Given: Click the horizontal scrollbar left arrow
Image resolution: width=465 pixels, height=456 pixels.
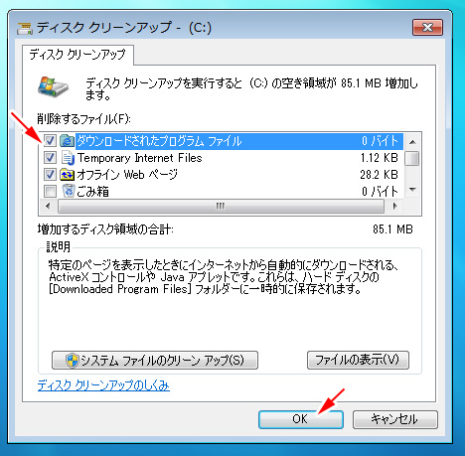Looking at the screenshot, I should click(48, 206).
